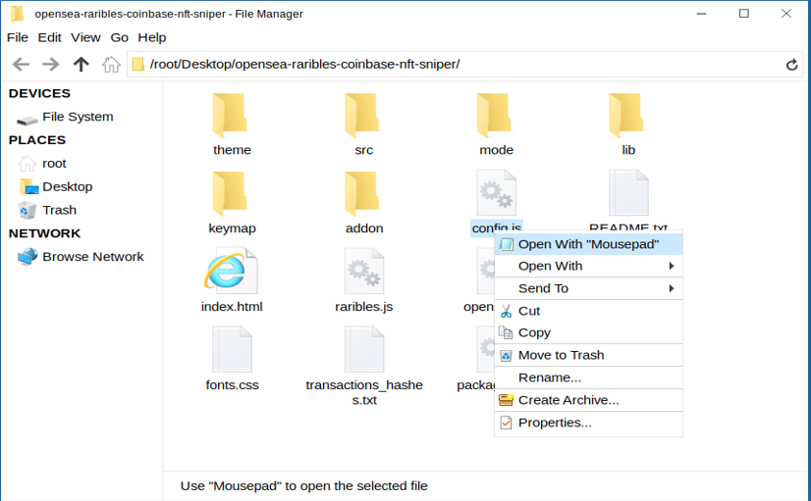Choose Open With "Mousepad" in context menu
This screenshot has width=811, height=501.
click(588, 244)
